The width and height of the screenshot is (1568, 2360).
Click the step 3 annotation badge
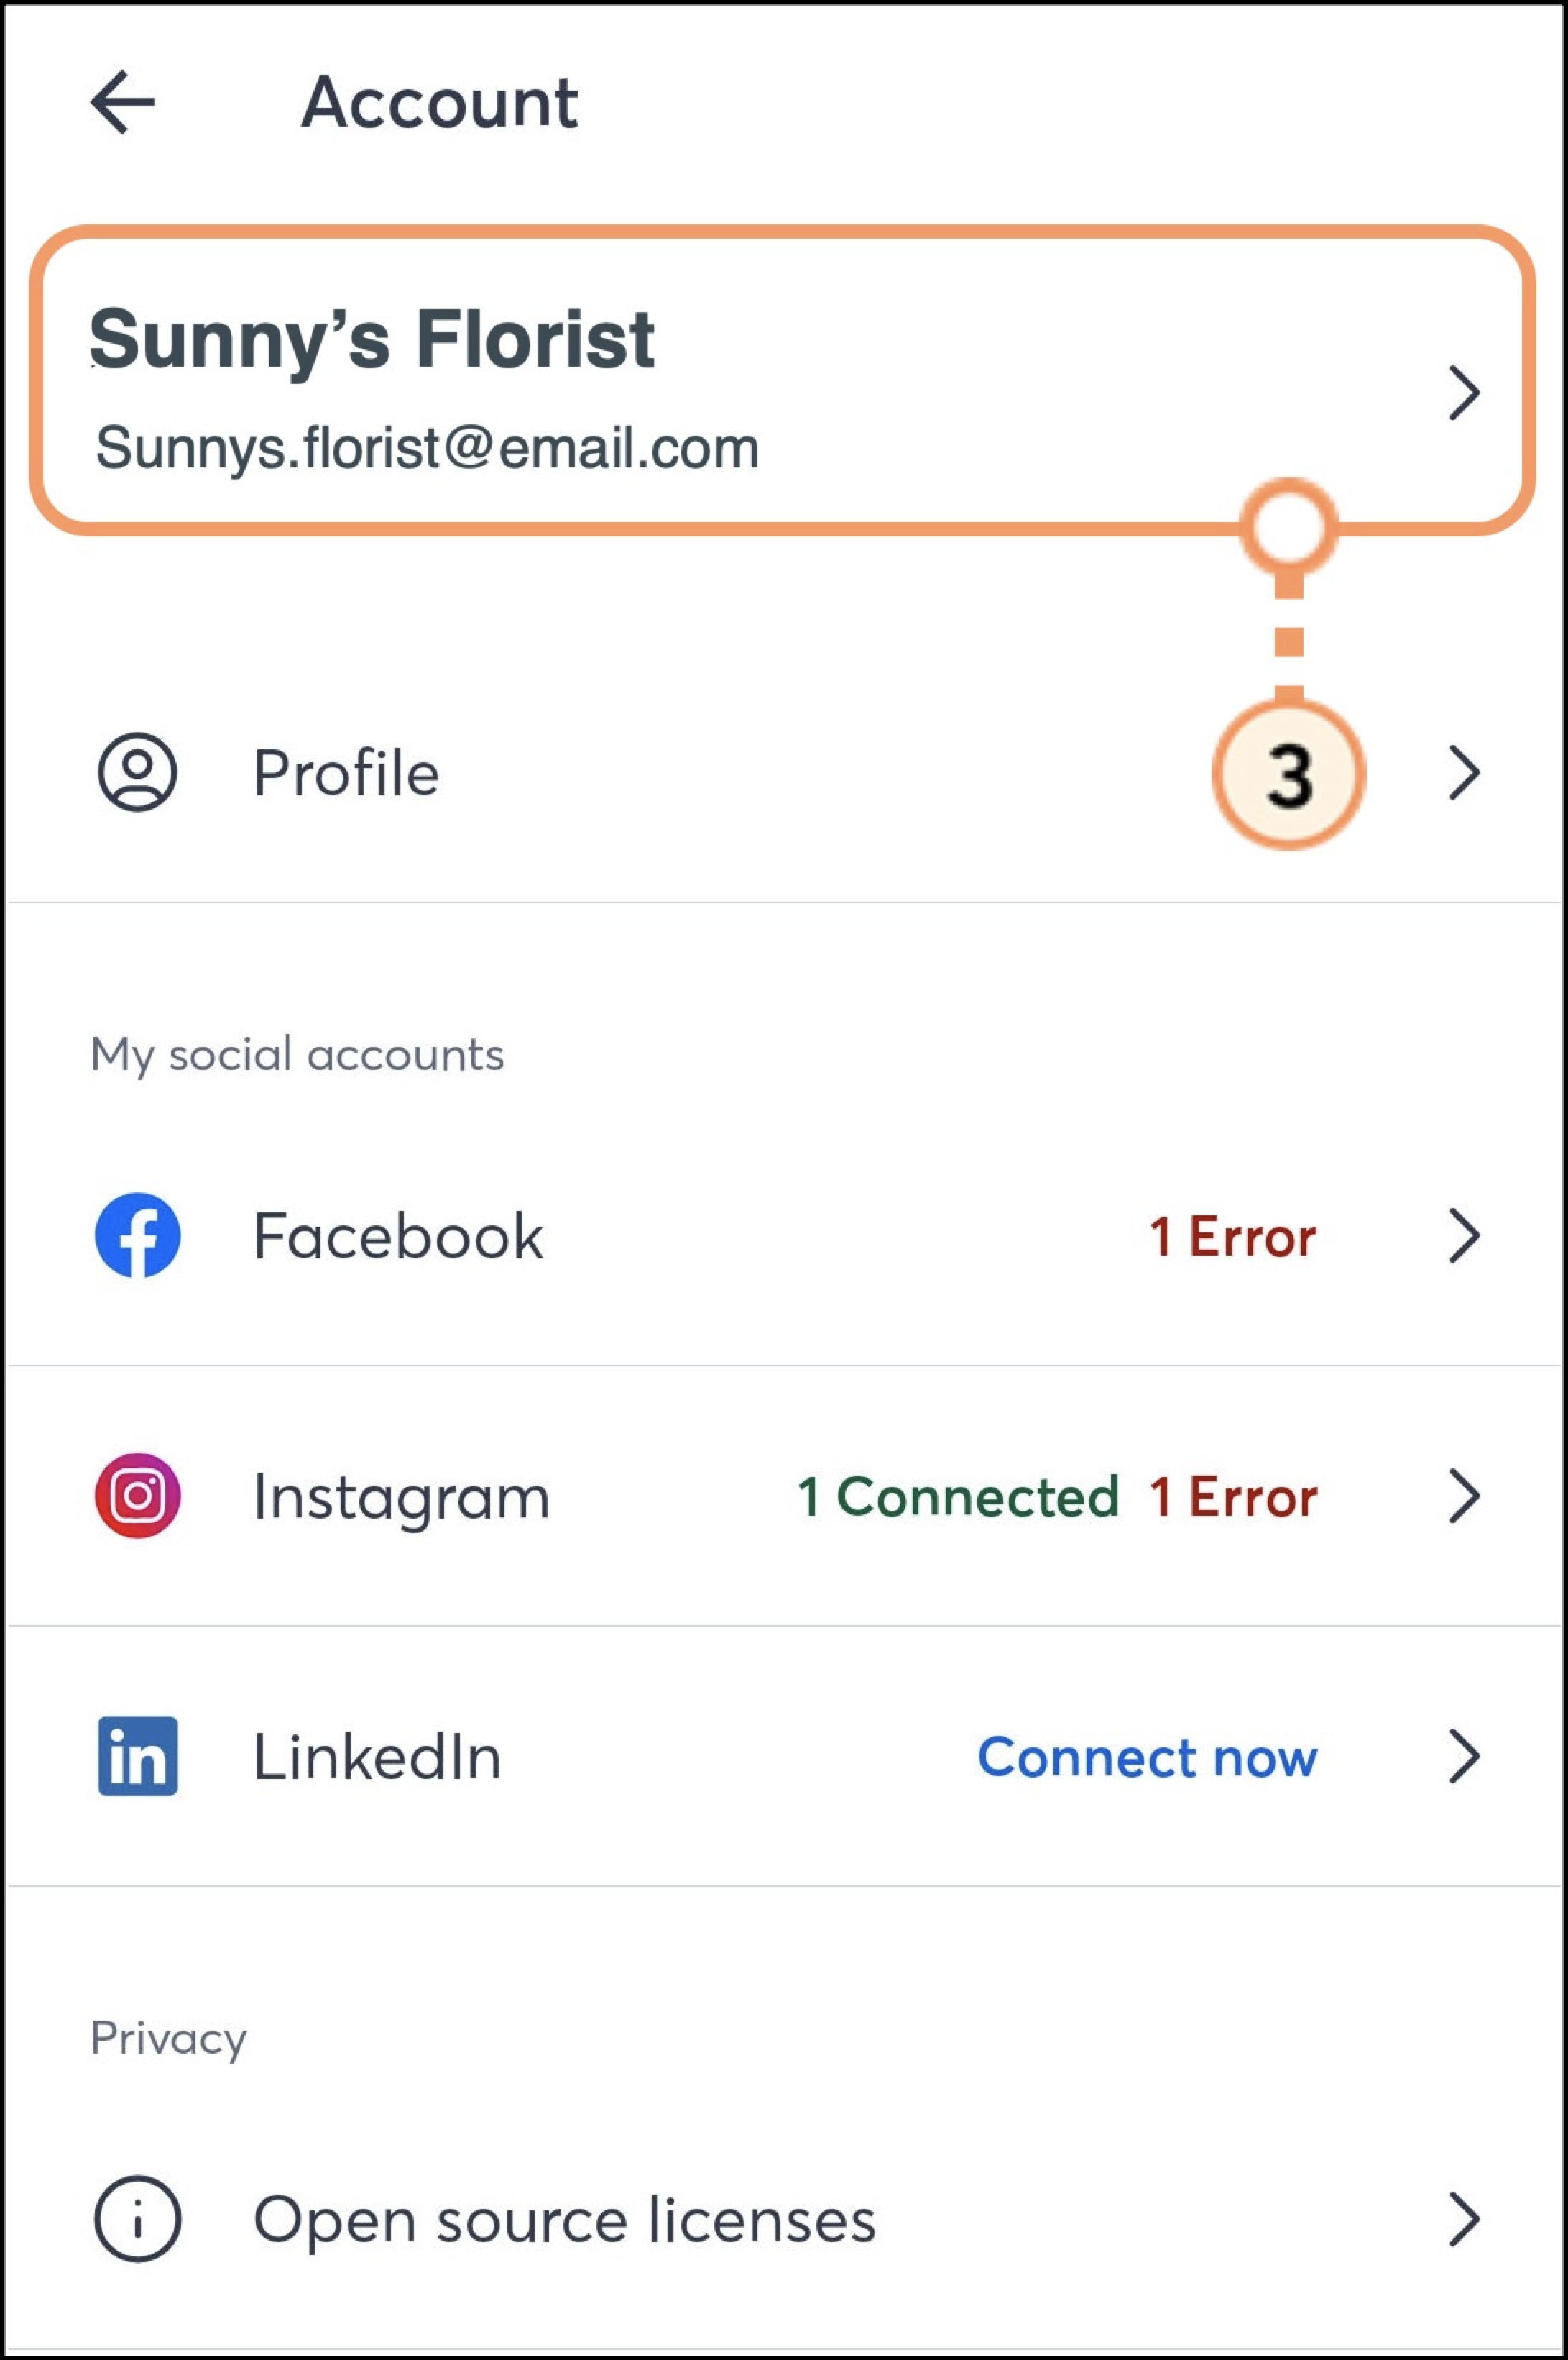1288,774
